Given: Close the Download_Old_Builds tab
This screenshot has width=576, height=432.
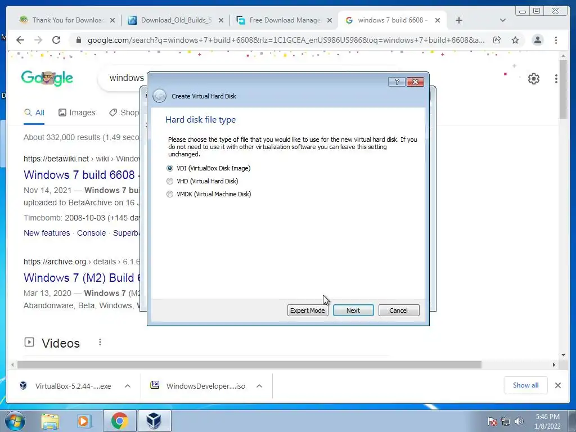Looking at the screenshot, I should coord(220,20).
